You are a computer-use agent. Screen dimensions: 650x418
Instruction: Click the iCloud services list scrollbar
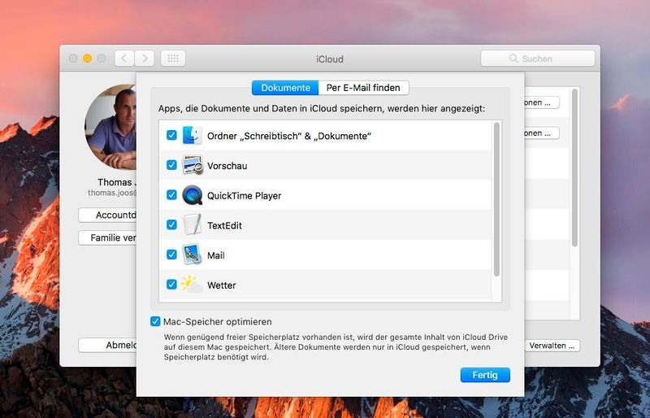(x=574, y=168)
